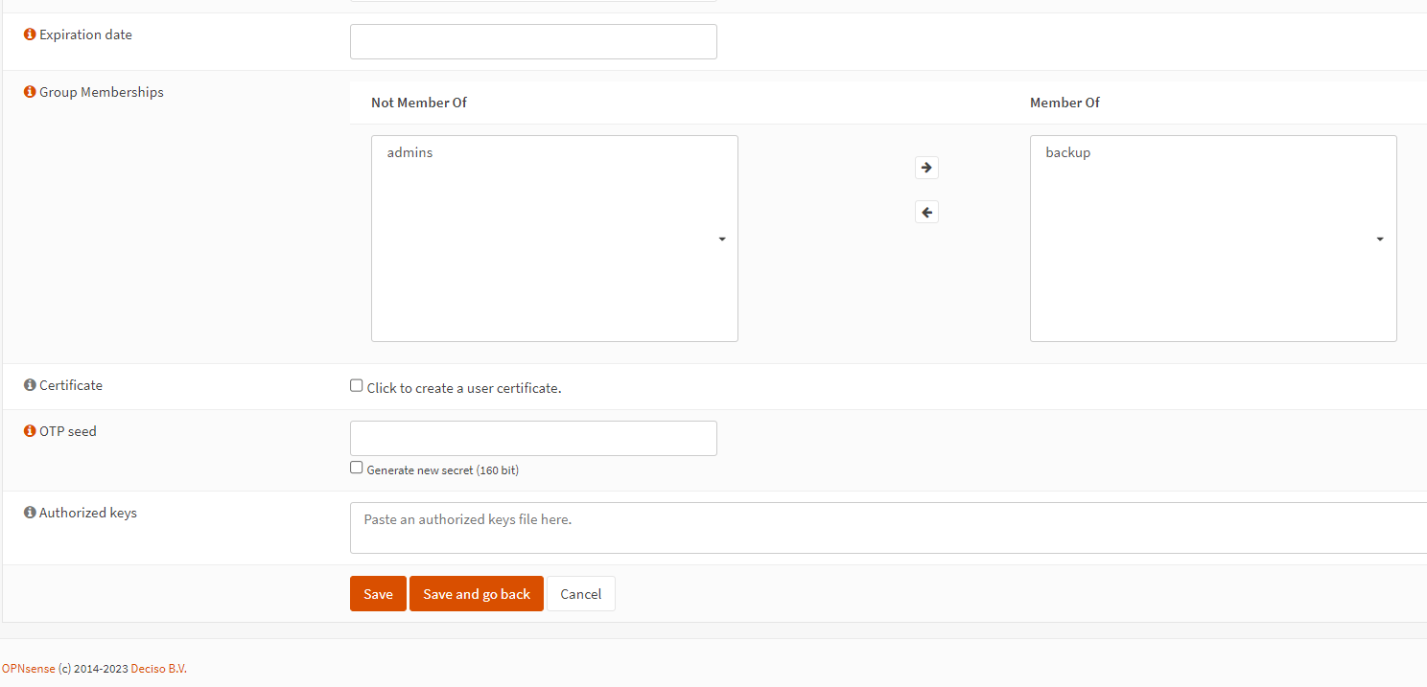
Task: Open the Deciso B.V. link
Action: click(x=158, y=668)
